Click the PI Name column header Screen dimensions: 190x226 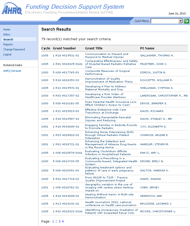click(x=147, y=48)
